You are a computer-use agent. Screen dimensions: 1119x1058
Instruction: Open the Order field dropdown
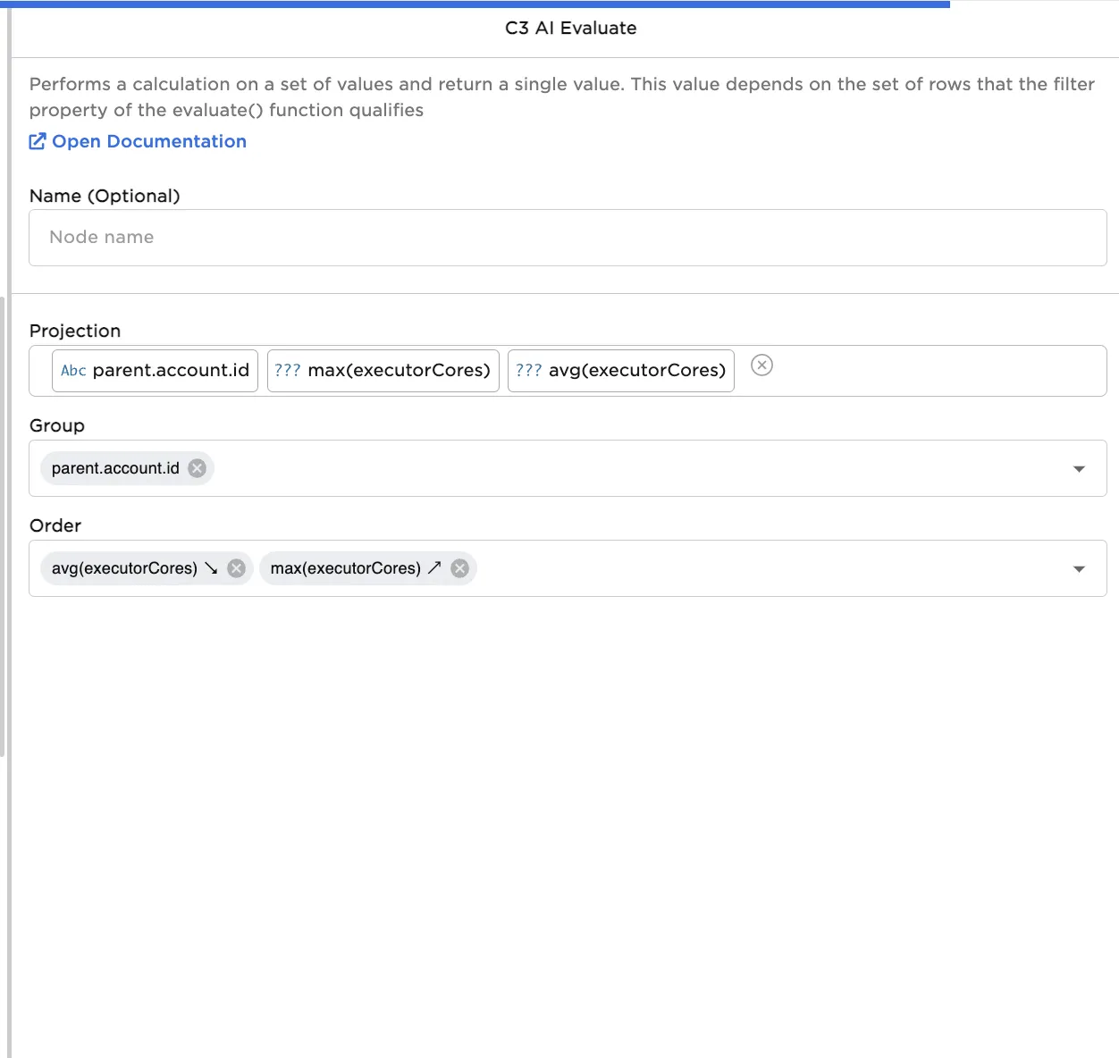(x=1079, y=568)
